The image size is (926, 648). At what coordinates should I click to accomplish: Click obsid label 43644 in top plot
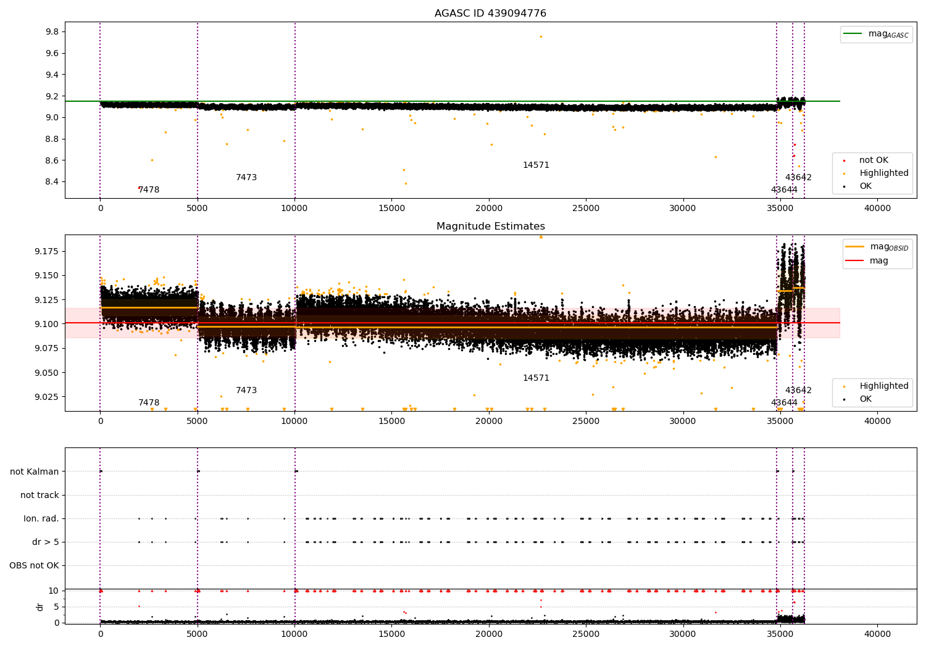coord(784,190)
